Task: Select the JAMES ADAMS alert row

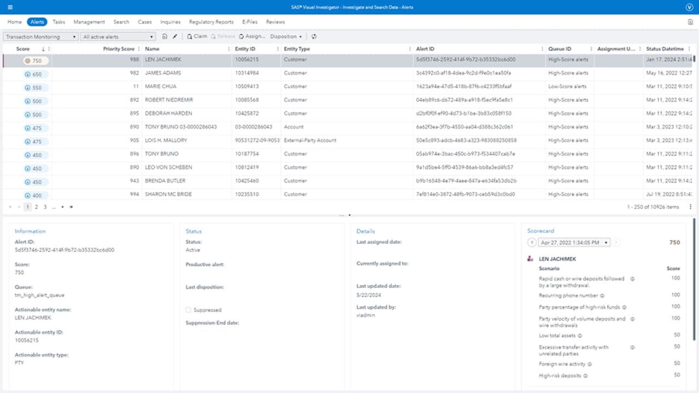Action: (163, 73)
